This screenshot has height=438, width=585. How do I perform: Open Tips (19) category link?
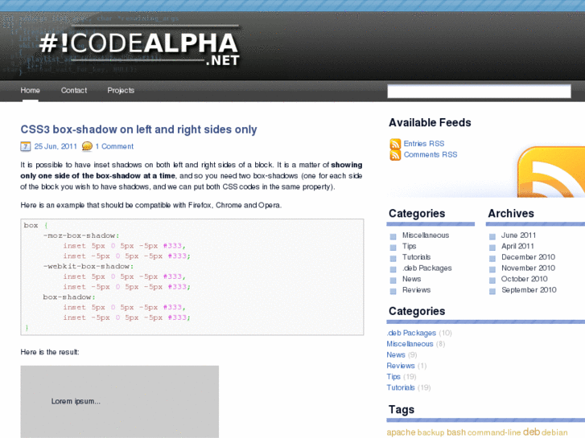393,376
